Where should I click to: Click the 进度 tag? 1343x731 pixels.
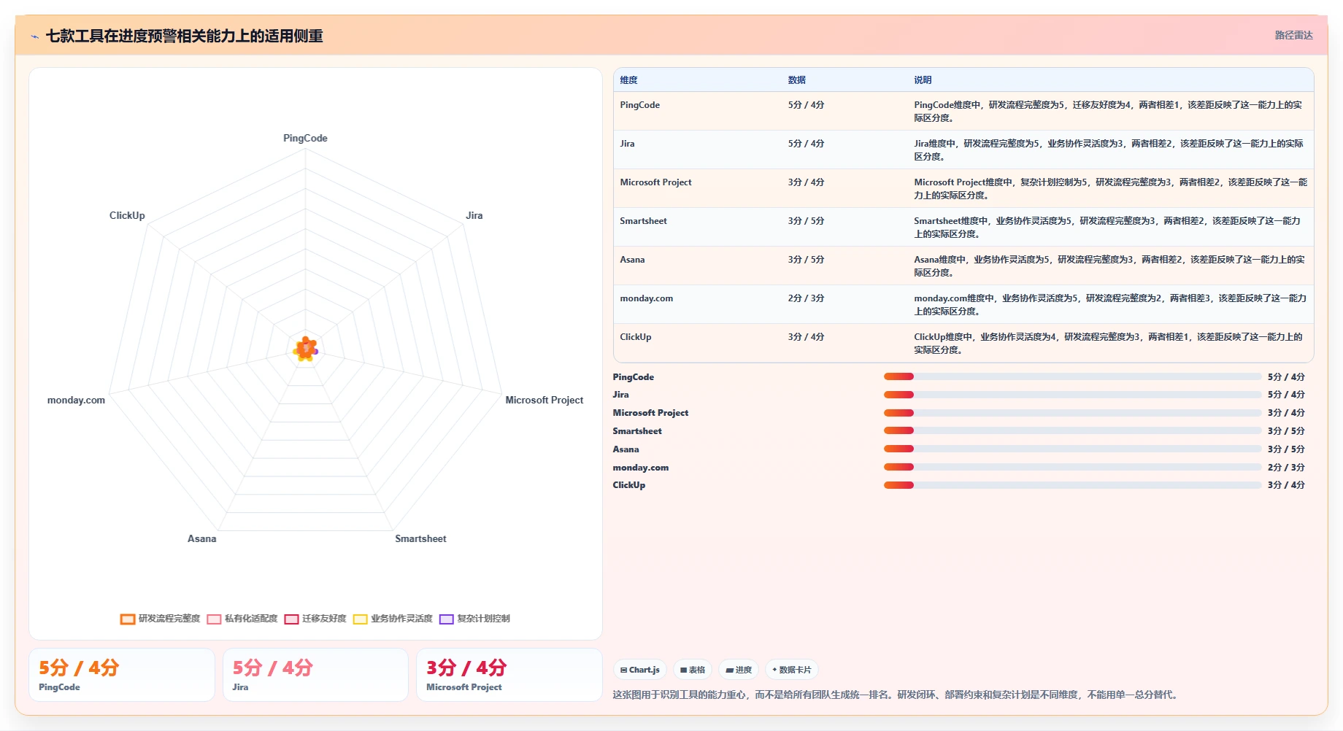[739, 670]
